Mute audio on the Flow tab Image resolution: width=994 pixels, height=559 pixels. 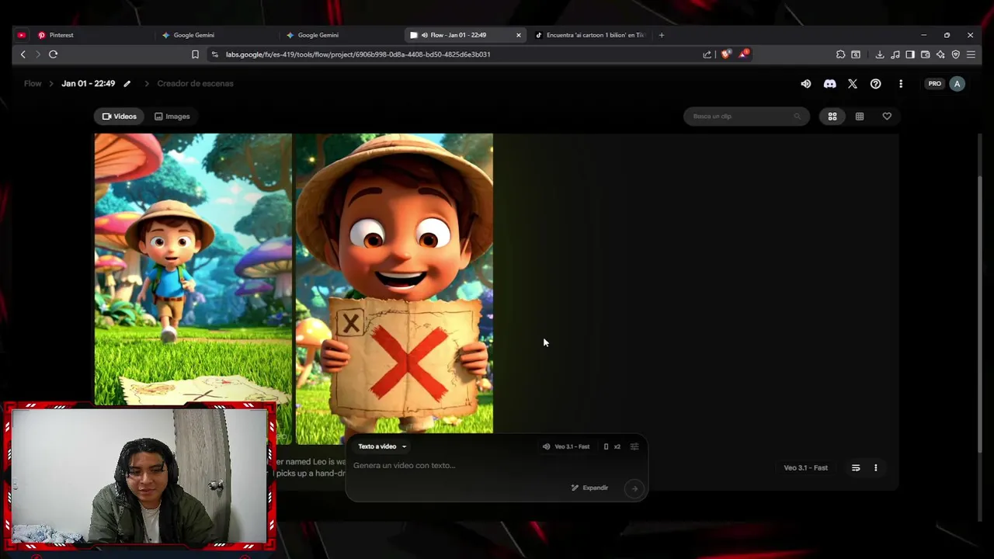click(424, 35)
